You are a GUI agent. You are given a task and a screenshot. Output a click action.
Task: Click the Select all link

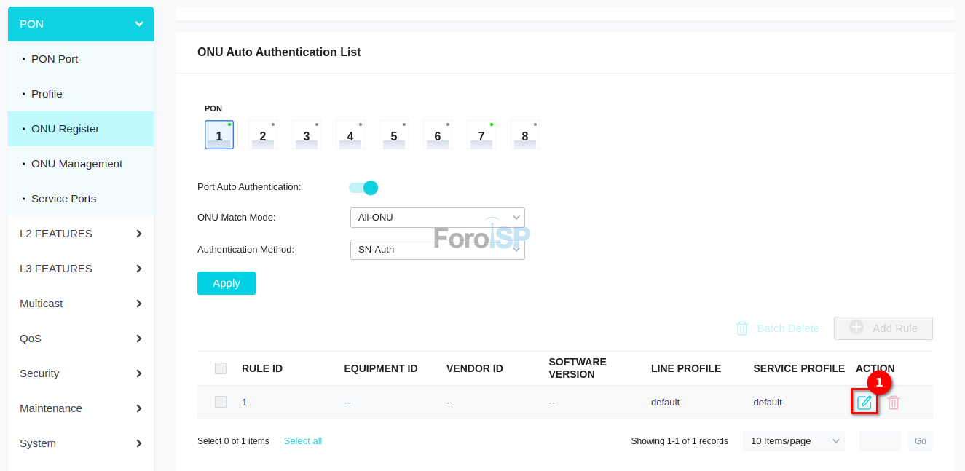coord(303,441)
